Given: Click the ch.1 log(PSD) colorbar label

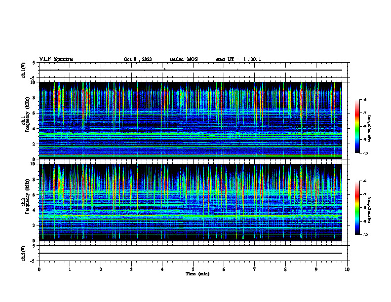Looking at the screenshot, I should (370, 129).
